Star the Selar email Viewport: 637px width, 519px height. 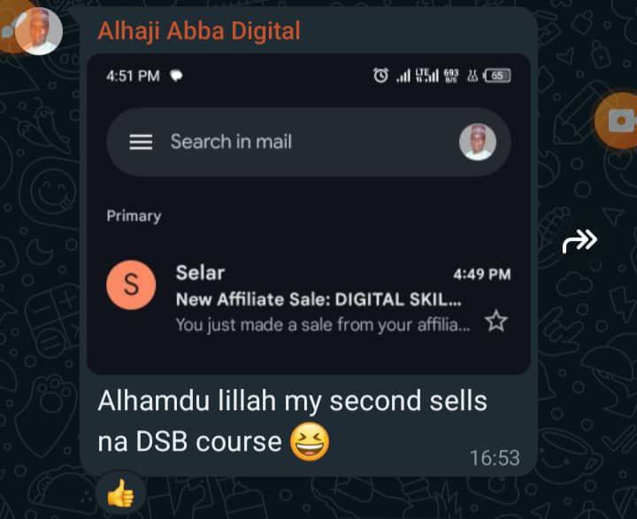[496, 321]
